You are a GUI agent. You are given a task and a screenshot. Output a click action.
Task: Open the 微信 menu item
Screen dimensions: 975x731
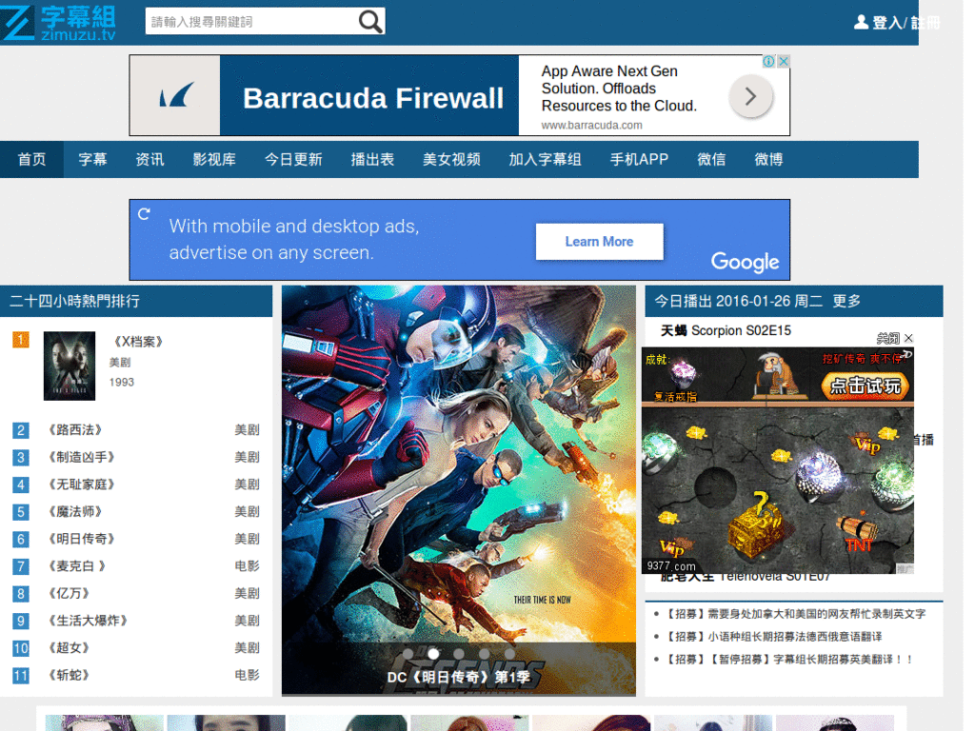tap(711, 160)
